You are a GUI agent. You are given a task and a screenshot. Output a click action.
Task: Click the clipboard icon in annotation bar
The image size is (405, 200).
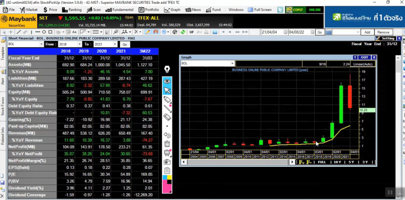[167, 171]
